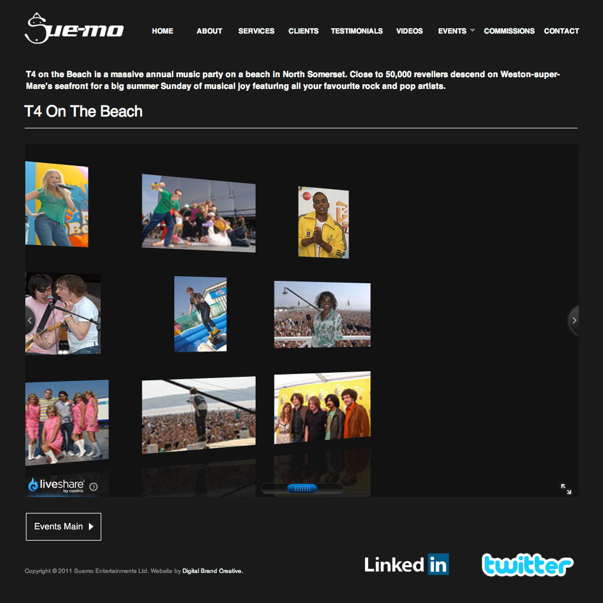Click the circled arrow beside liveshare

[x=94, y=487]
